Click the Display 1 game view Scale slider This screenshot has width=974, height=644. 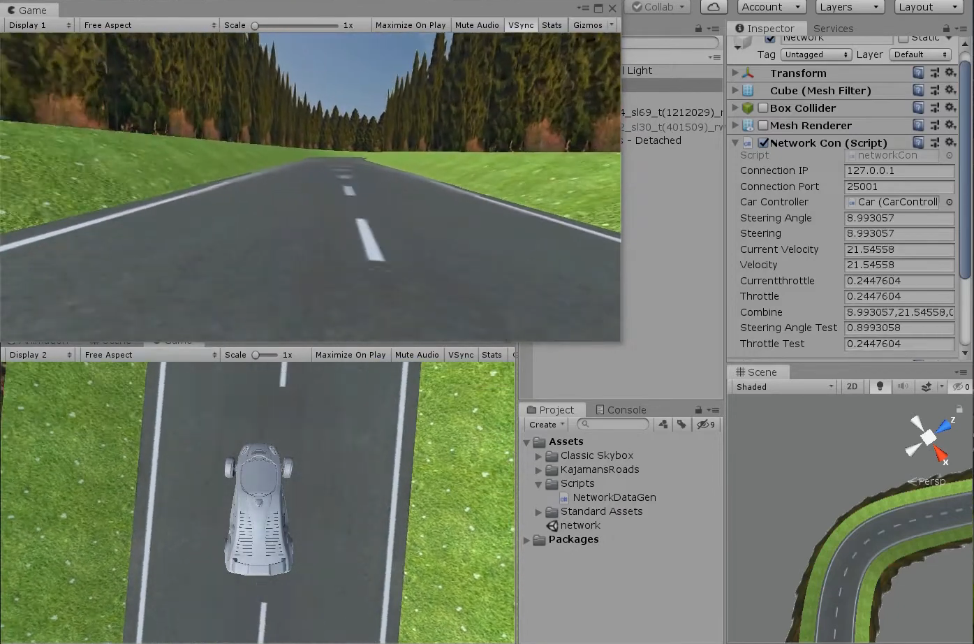296,26
